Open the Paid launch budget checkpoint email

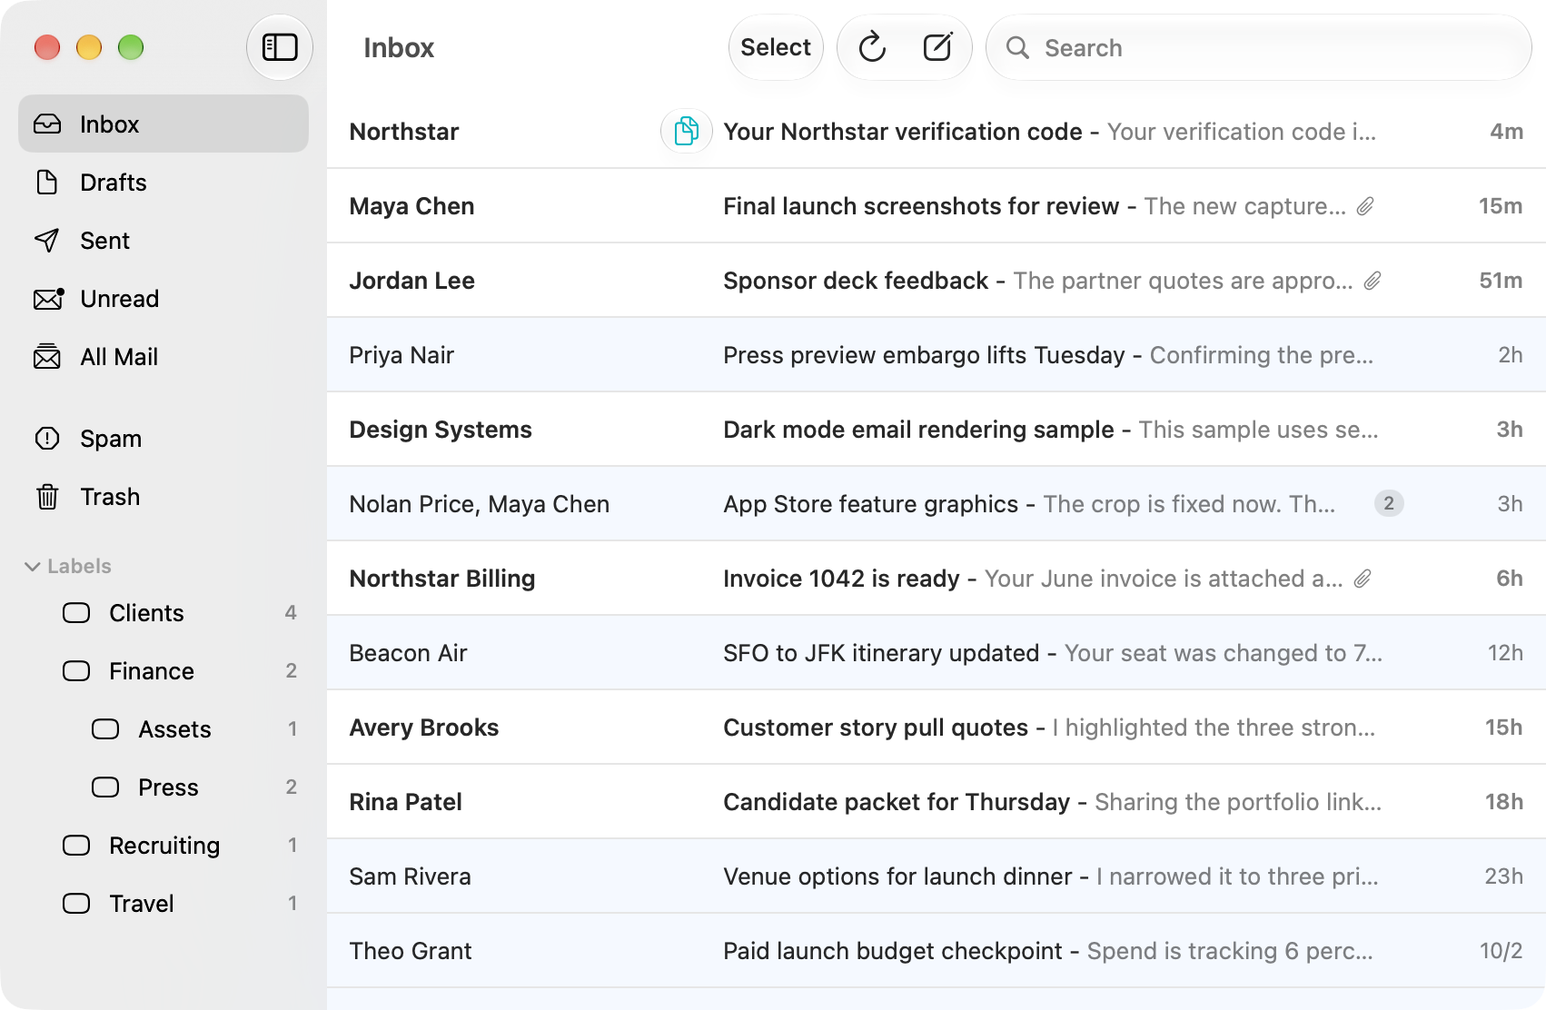click(937, 951)
